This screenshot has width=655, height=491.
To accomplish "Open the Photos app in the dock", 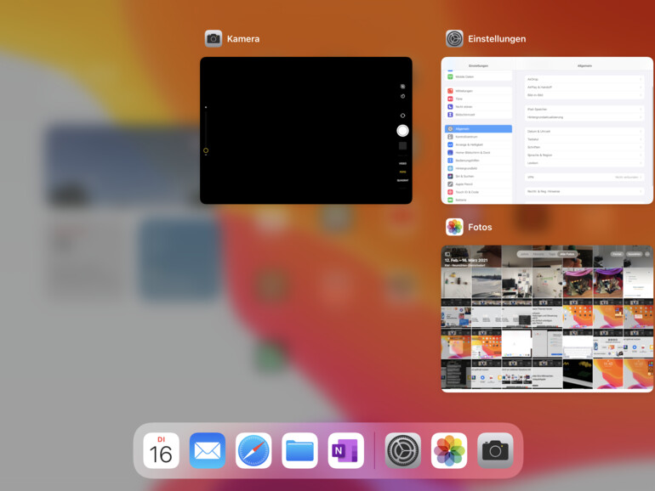I will [449, 450].
